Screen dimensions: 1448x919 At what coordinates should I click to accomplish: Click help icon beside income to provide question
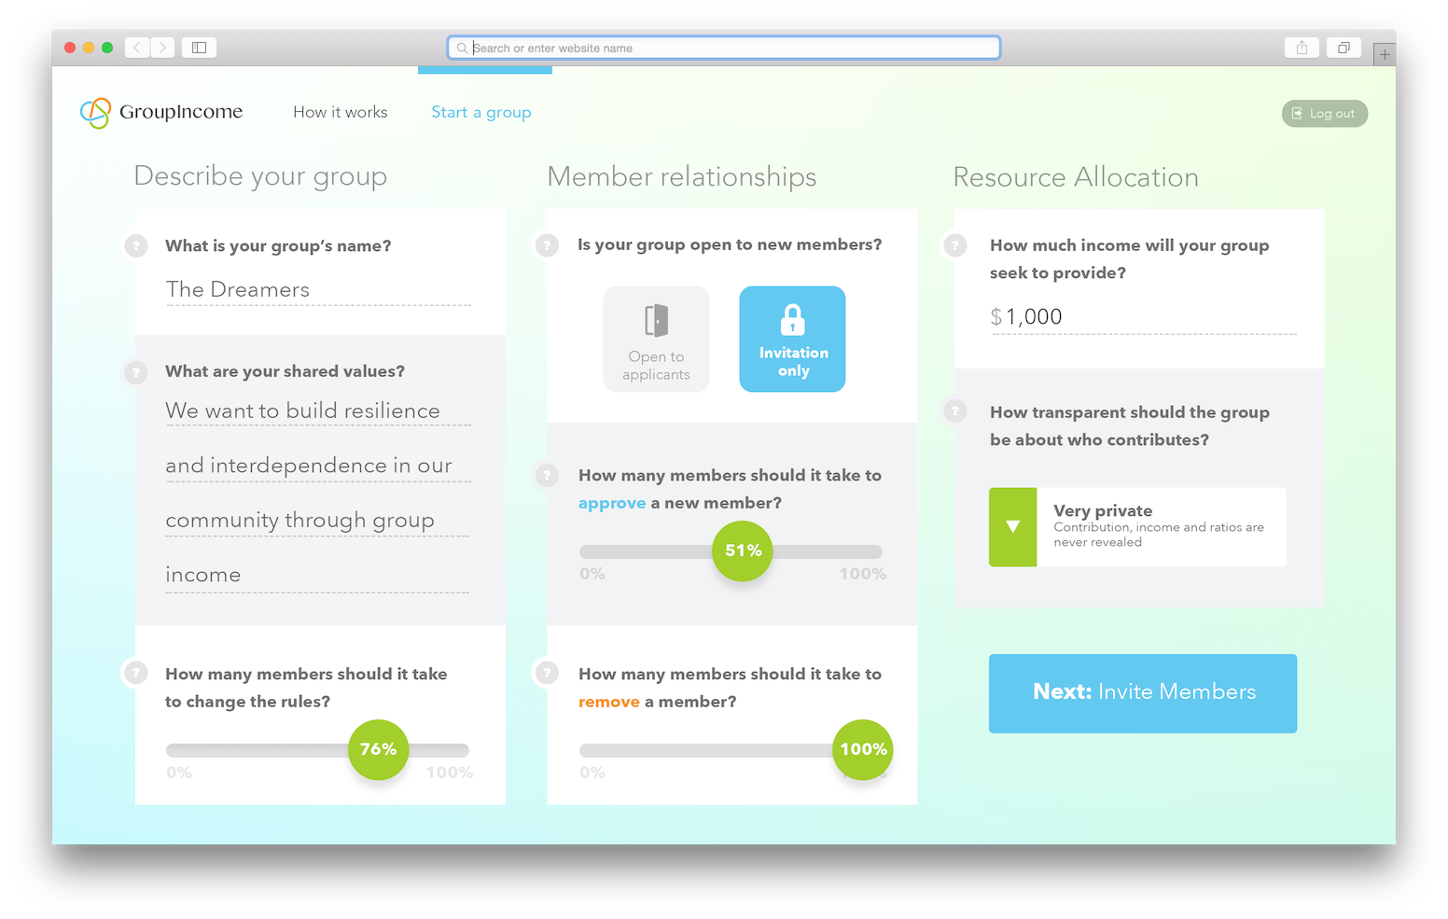[955, 245]
